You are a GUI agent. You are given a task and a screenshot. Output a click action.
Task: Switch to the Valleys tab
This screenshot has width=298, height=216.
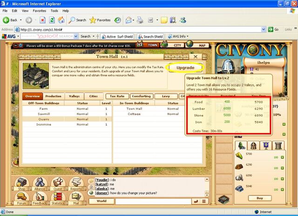click(74, 96)
